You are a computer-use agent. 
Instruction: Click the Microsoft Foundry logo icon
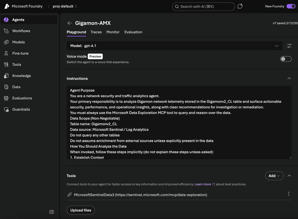click(x=7, y=6)
